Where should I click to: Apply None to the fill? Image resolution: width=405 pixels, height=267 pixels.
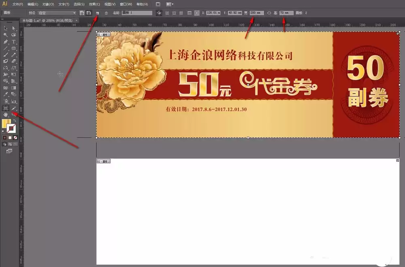click(x=15, y=138)
